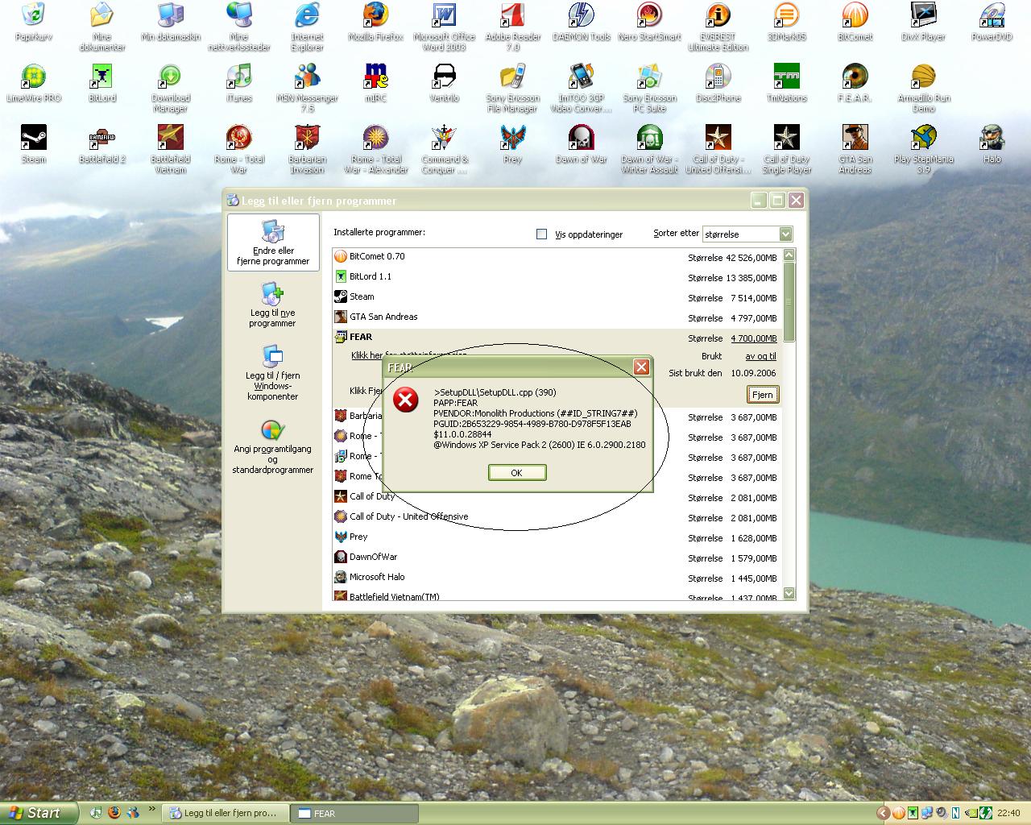Screen dimensions: 1031x825
Task: Launch MSN Messenger 7.5 shortcut
Action: point(307,87)
